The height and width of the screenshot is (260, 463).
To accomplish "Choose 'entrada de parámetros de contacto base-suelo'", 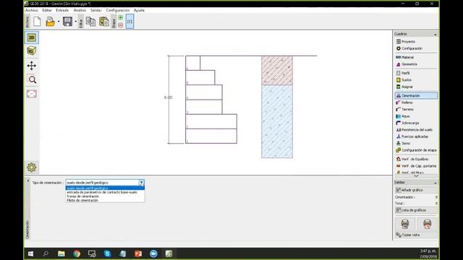I will pos(105,192).
